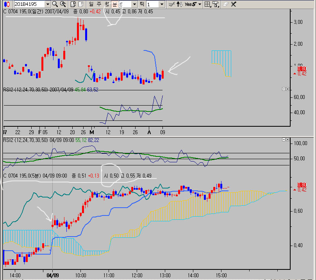Expand the 201B4195 symbol code dropdown

pyautogui.click(x=48, y=4)
